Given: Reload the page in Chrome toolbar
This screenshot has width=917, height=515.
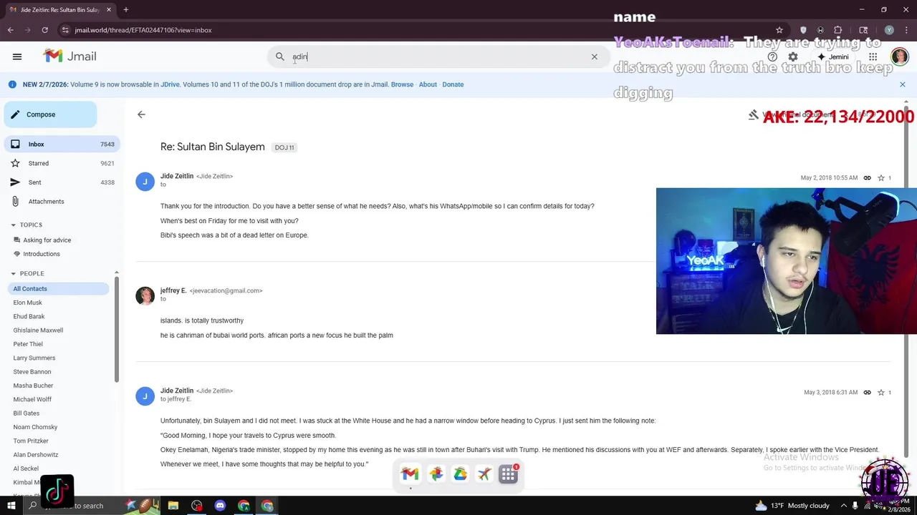Looking at the screenshot, I should (x=44, y=30).
